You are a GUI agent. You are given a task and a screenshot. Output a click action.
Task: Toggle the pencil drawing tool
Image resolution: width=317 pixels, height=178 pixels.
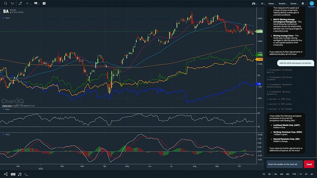point(20,3)
